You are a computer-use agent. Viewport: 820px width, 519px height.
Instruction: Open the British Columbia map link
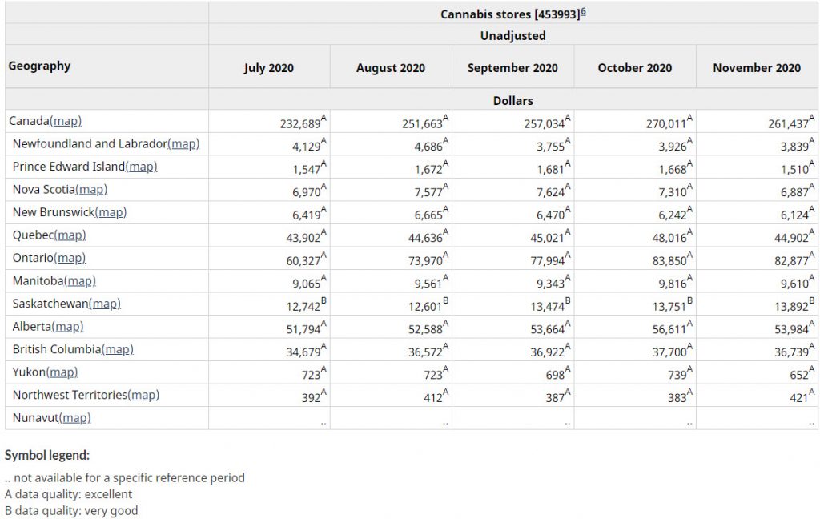coord(118,349)
